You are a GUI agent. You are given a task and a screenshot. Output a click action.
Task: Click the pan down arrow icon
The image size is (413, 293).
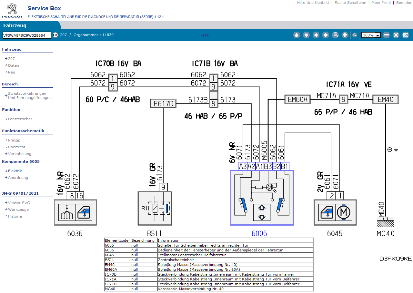(306, 35)
